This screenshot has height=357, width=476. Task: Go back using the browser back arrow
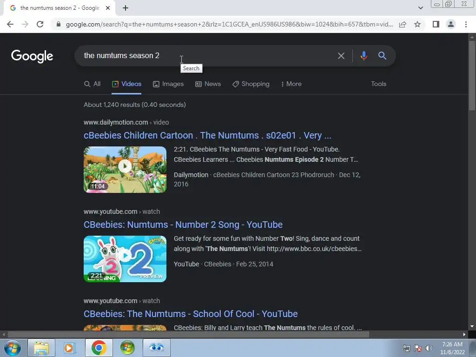click(x=10, y=24)
